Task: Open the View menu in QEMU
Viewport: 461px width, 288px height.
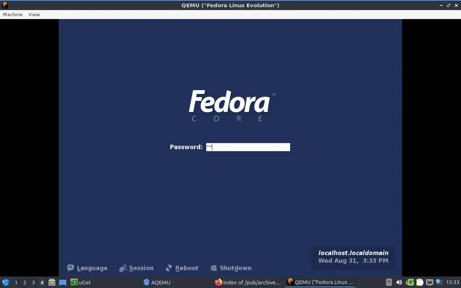Action: (x=34, y=14)
